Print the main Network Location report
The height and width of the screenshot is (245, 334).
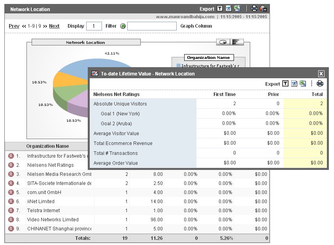click(x=254, y=9)
